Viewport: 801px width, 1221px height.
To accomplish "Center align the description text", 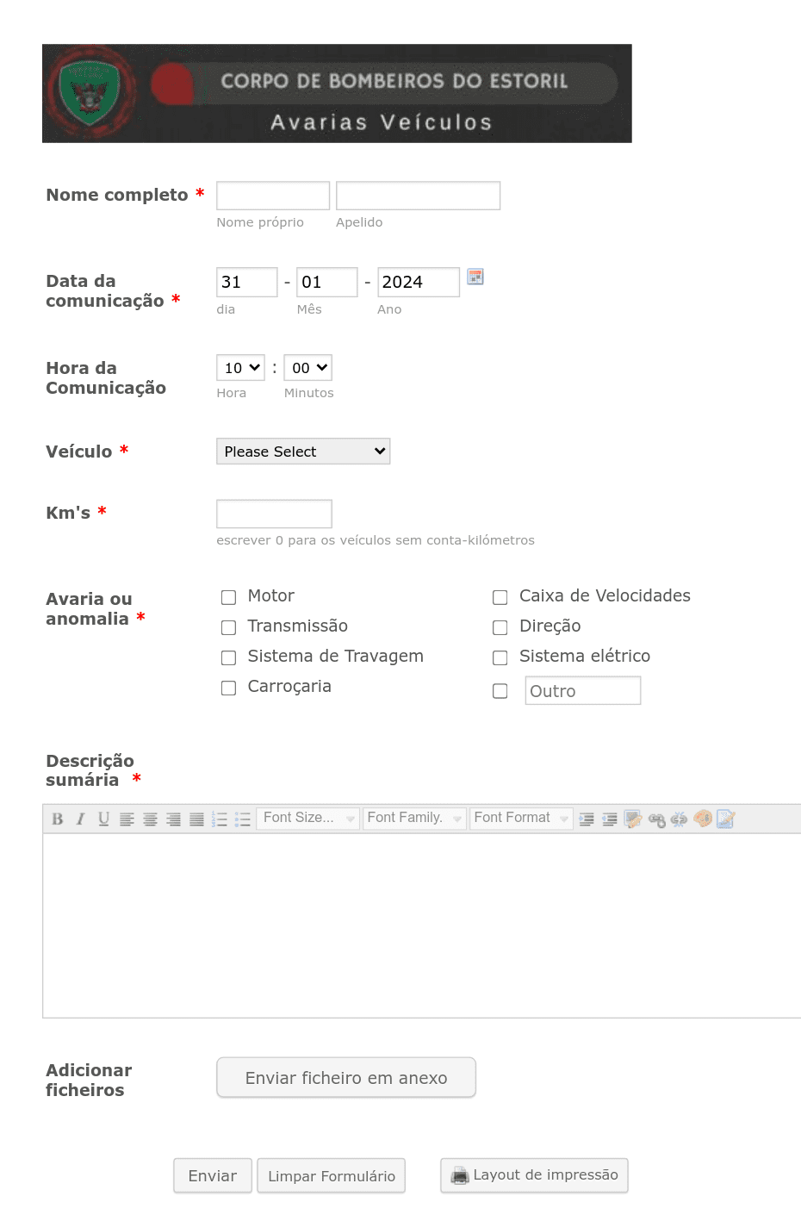I will pos(150,819).
